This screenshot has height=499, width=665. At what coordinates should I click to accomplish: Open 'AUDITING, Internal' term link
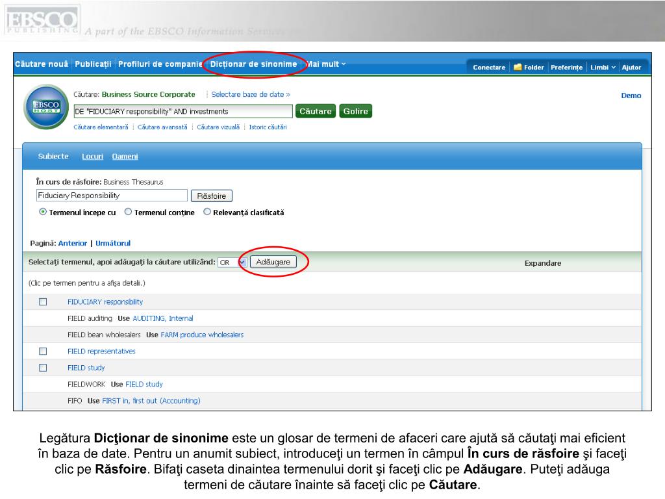click(x=163, y=318)
